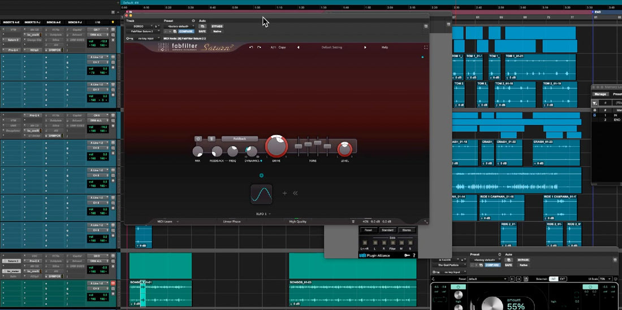The image size is (622, 310).
Task: Click the A/B switch button in Saturn
Action: pos(273,47)
